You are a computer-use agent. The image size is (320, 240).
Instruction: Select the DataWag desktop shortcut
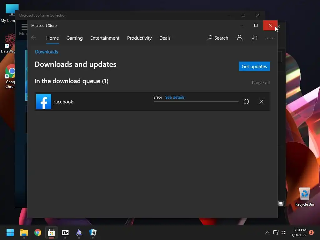coord(8,43)
